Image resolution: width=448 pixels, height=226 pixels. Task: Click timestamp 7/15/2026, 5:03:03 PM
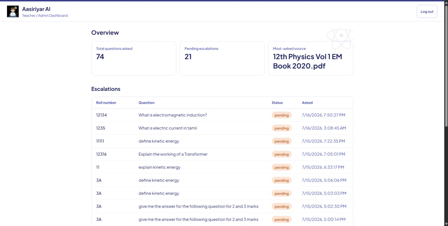(324, 193)
